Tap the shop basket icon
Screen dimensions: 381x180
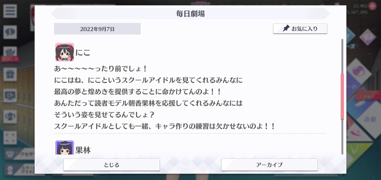coord(10,52)
